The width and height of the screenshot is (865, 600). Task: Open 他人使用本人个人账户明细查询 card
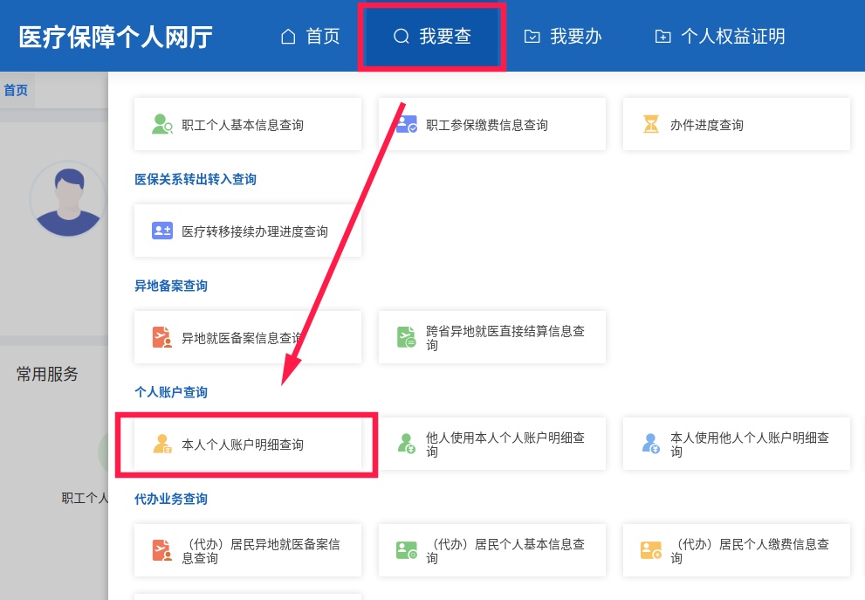click(x=492, y=444)
